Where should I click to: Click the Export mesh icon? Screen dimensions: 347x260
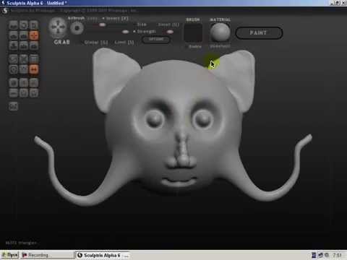click(34, 93)
